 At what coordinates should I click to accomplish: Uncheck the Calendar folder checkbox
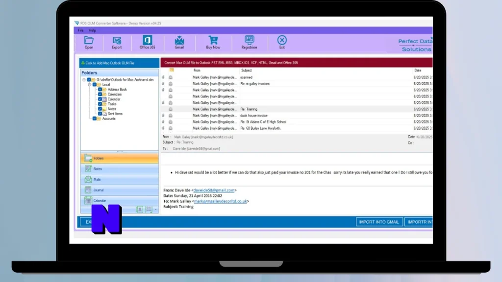tap(100, 99)
